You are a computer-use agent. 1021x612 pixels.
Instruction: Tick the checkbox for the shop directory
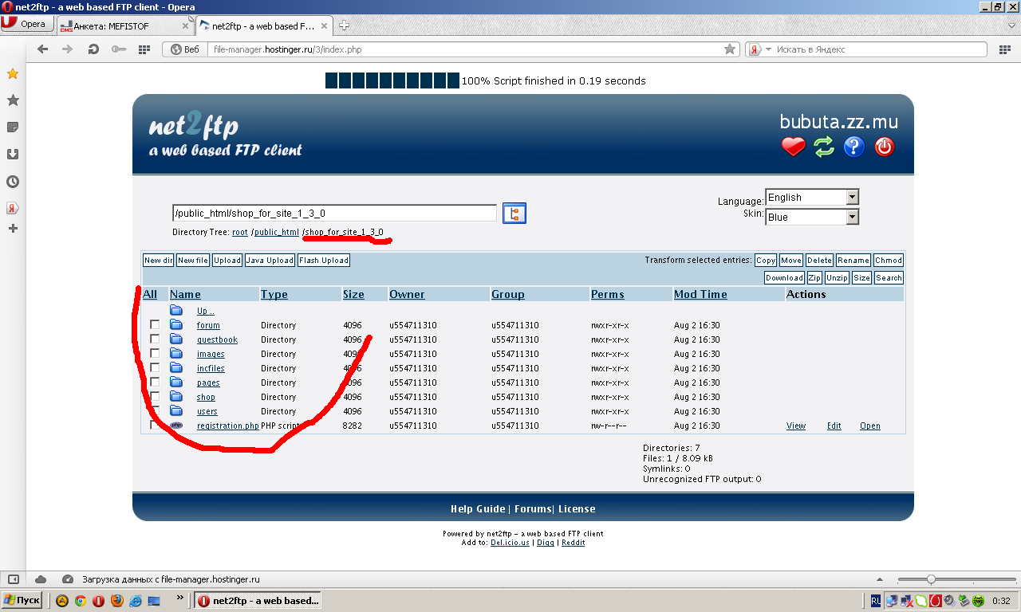coord(155,397)
